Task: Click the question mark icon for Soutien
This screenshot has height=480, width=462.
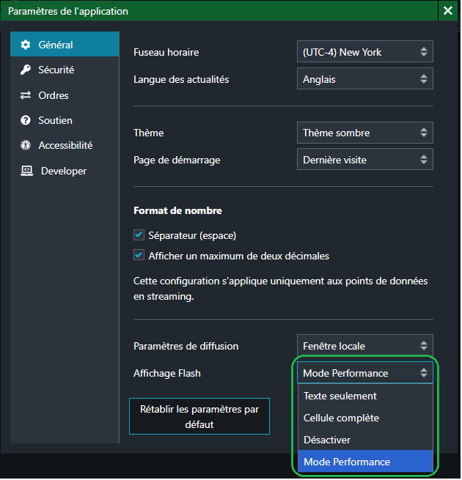Action: coord(26,120)
